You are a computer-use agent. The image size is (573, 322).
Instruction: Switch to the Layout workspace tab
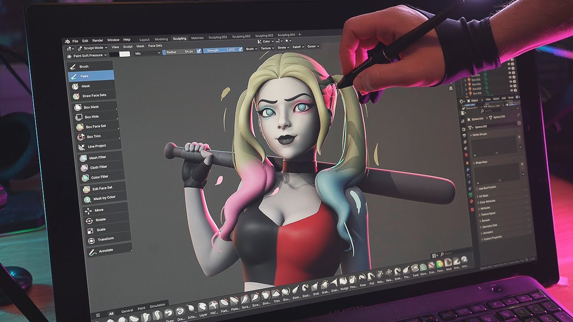tap(145, 39)
